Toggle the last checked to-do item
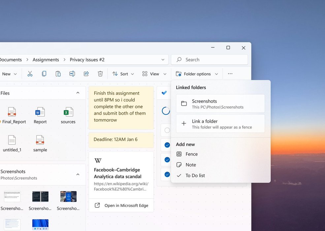Screen dimensions: 325x231 167,174
